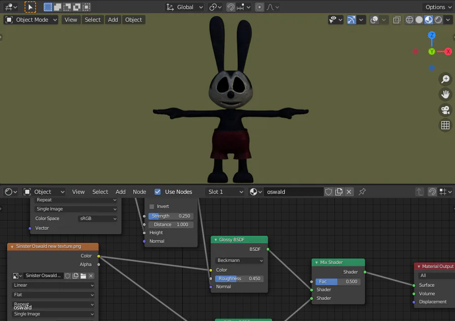This screenshot has width=455, height=321.
Task: Open the Object Mode dropdown
Action: click(x=31, y=20)
